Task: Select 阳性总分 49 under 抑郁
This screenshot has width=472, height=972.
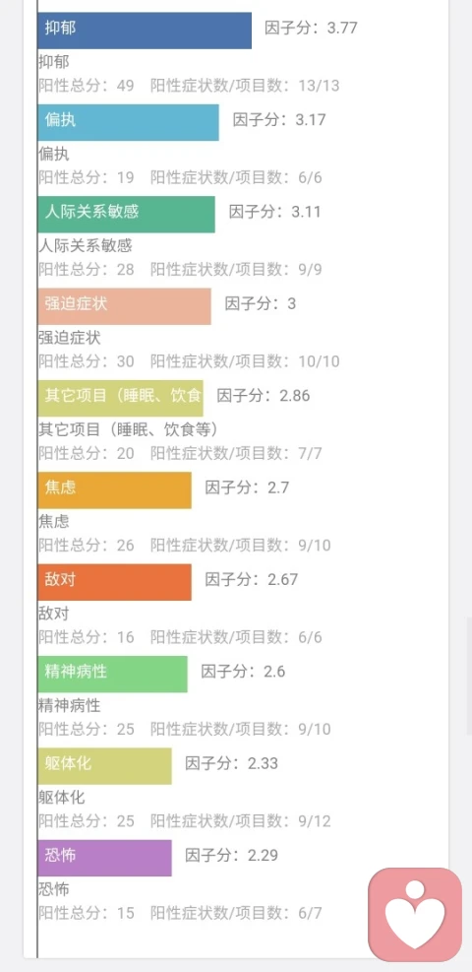Action: point(86,86)
